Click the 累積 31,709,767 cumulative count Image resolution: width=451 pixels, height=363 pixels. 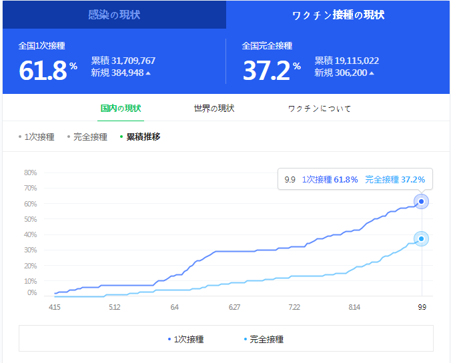coord(123,61)
